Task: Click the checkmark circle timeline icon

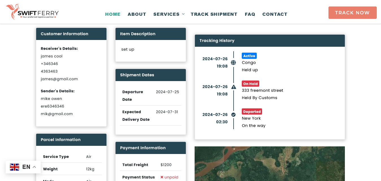Action: (x=233, y=115)
